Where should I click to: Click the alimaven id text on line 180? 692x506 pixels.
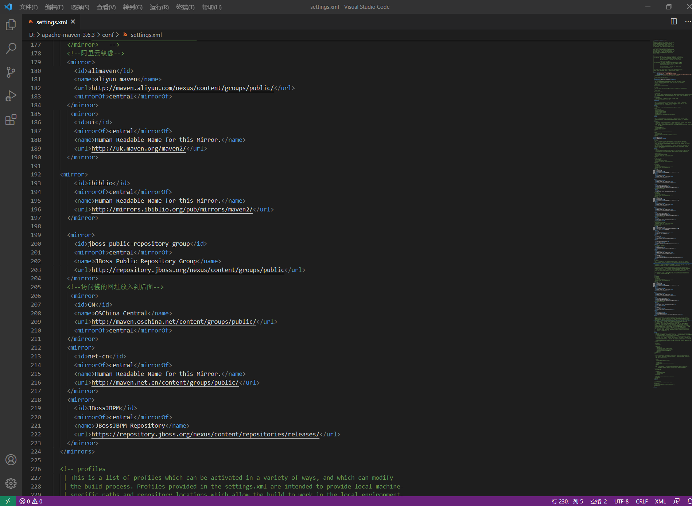(102, 71)
